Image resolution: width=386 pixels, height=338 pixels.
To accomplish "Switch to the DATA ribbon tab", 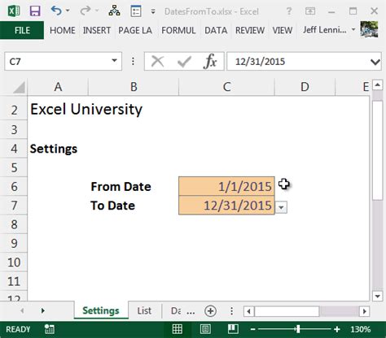I will pyautogui.click(x=216, y=30).
